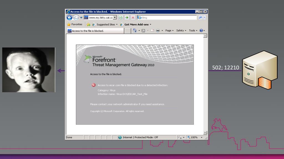Click 'Internet | Protected Mode: Off' status text

coord(140,137)
